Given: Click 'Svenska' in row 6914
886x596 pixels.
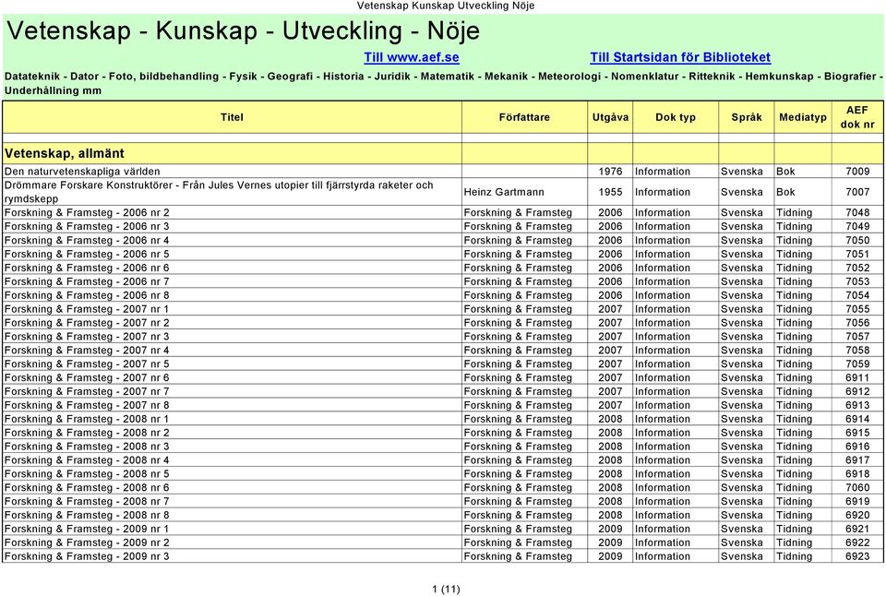Looking at the screenshot, I should click(741, 419).
